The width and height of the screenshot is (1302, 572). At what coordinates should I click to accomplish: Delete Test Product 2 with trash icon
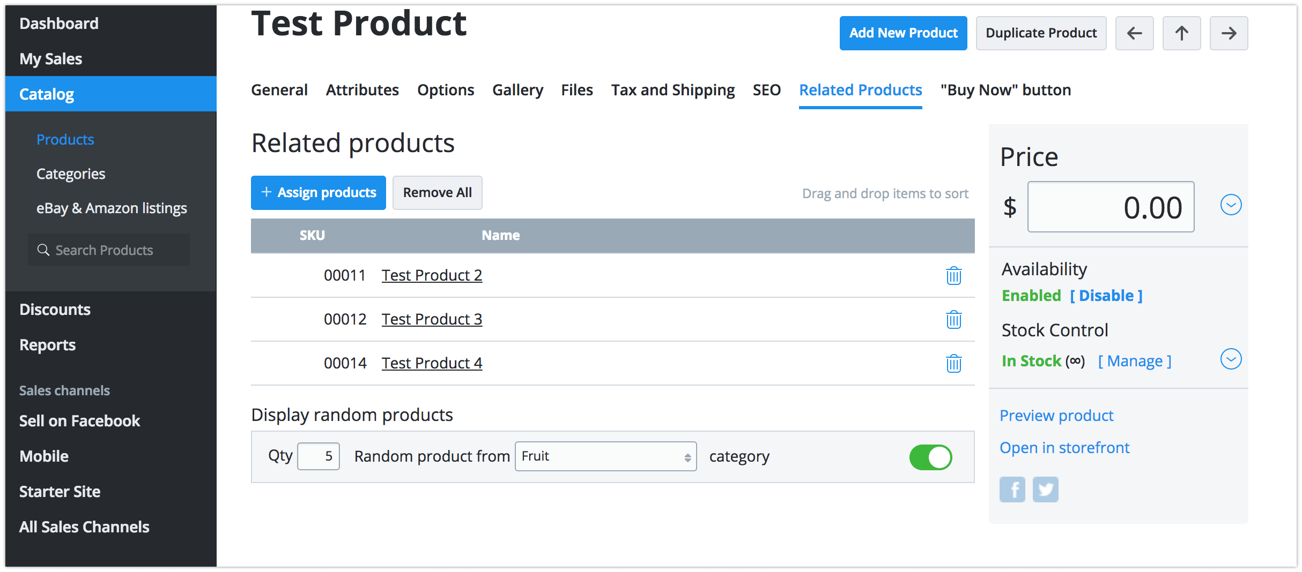point(953,276)
